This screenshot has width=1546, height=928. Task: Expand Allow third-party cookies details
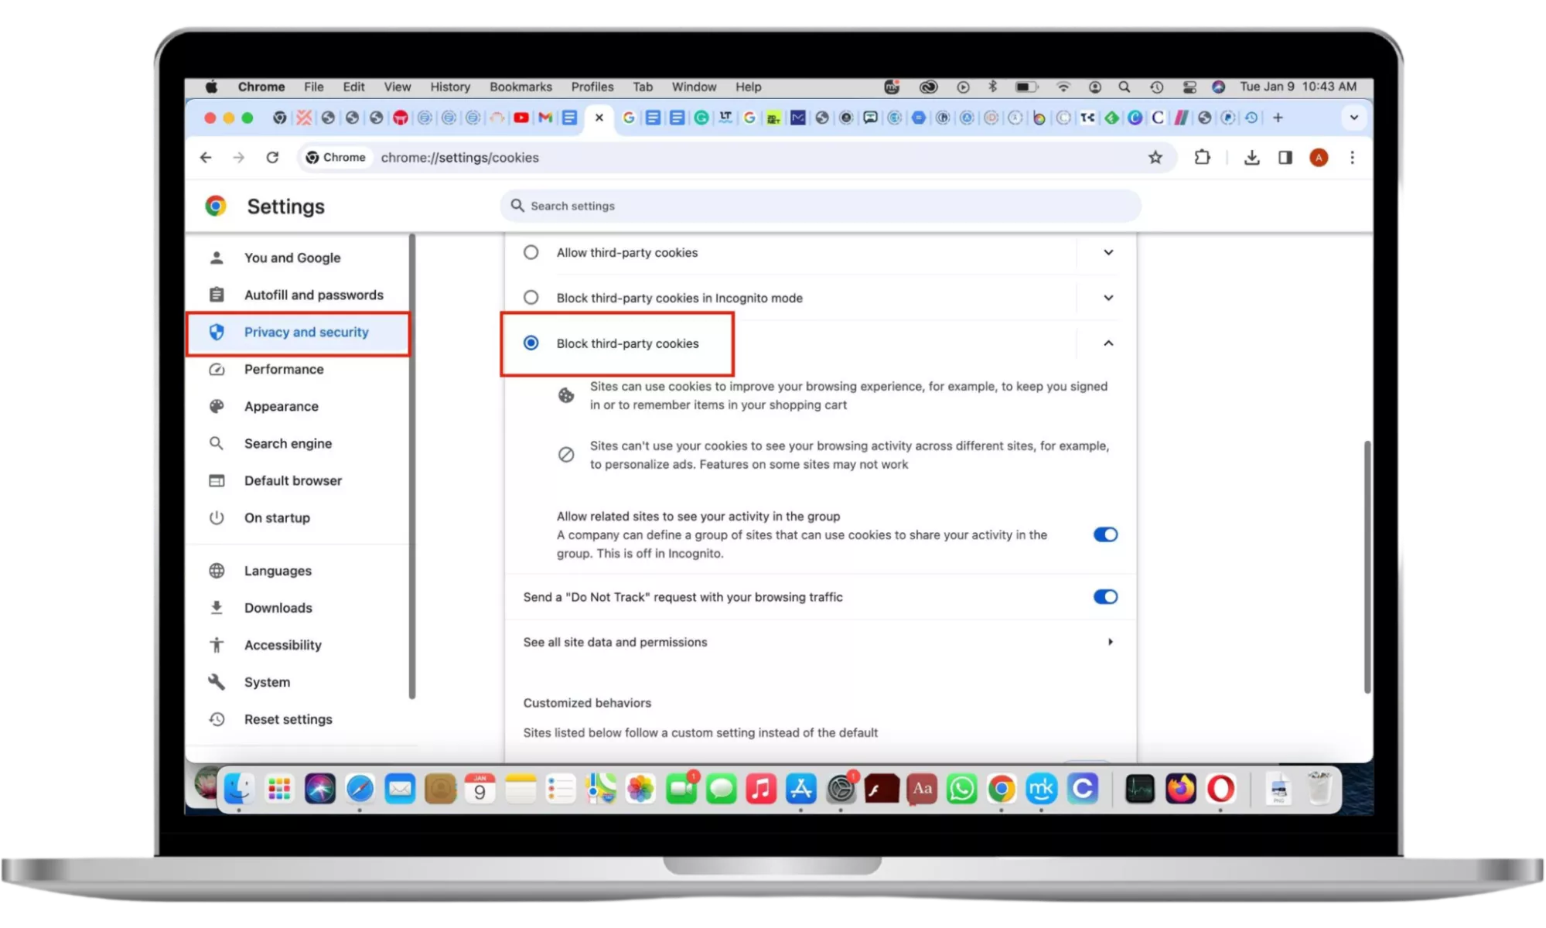click(1108, 252)
